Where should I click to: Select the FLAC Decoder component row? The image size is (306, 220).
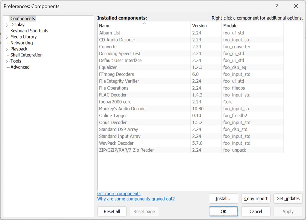(x=113, y=95)
